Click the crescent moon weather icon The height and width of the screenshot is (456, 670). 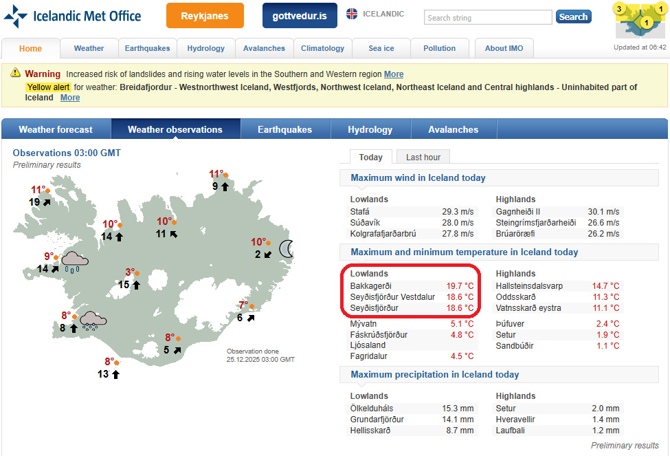coord(286,248)
